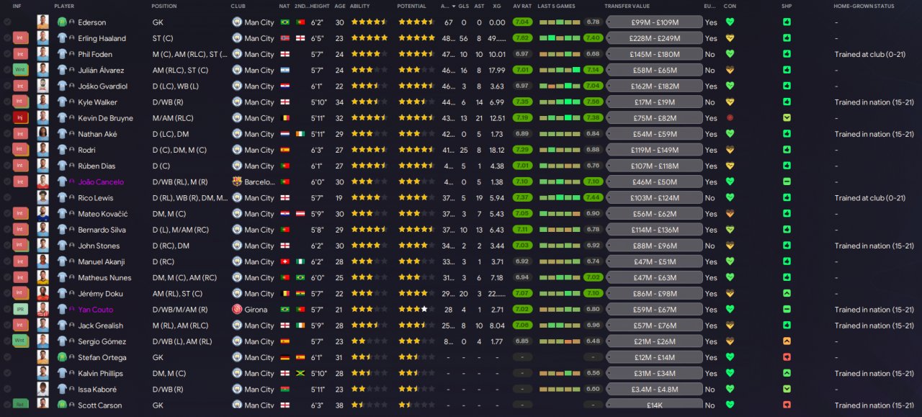Click the £228M - £249M transfer value button

655,38
